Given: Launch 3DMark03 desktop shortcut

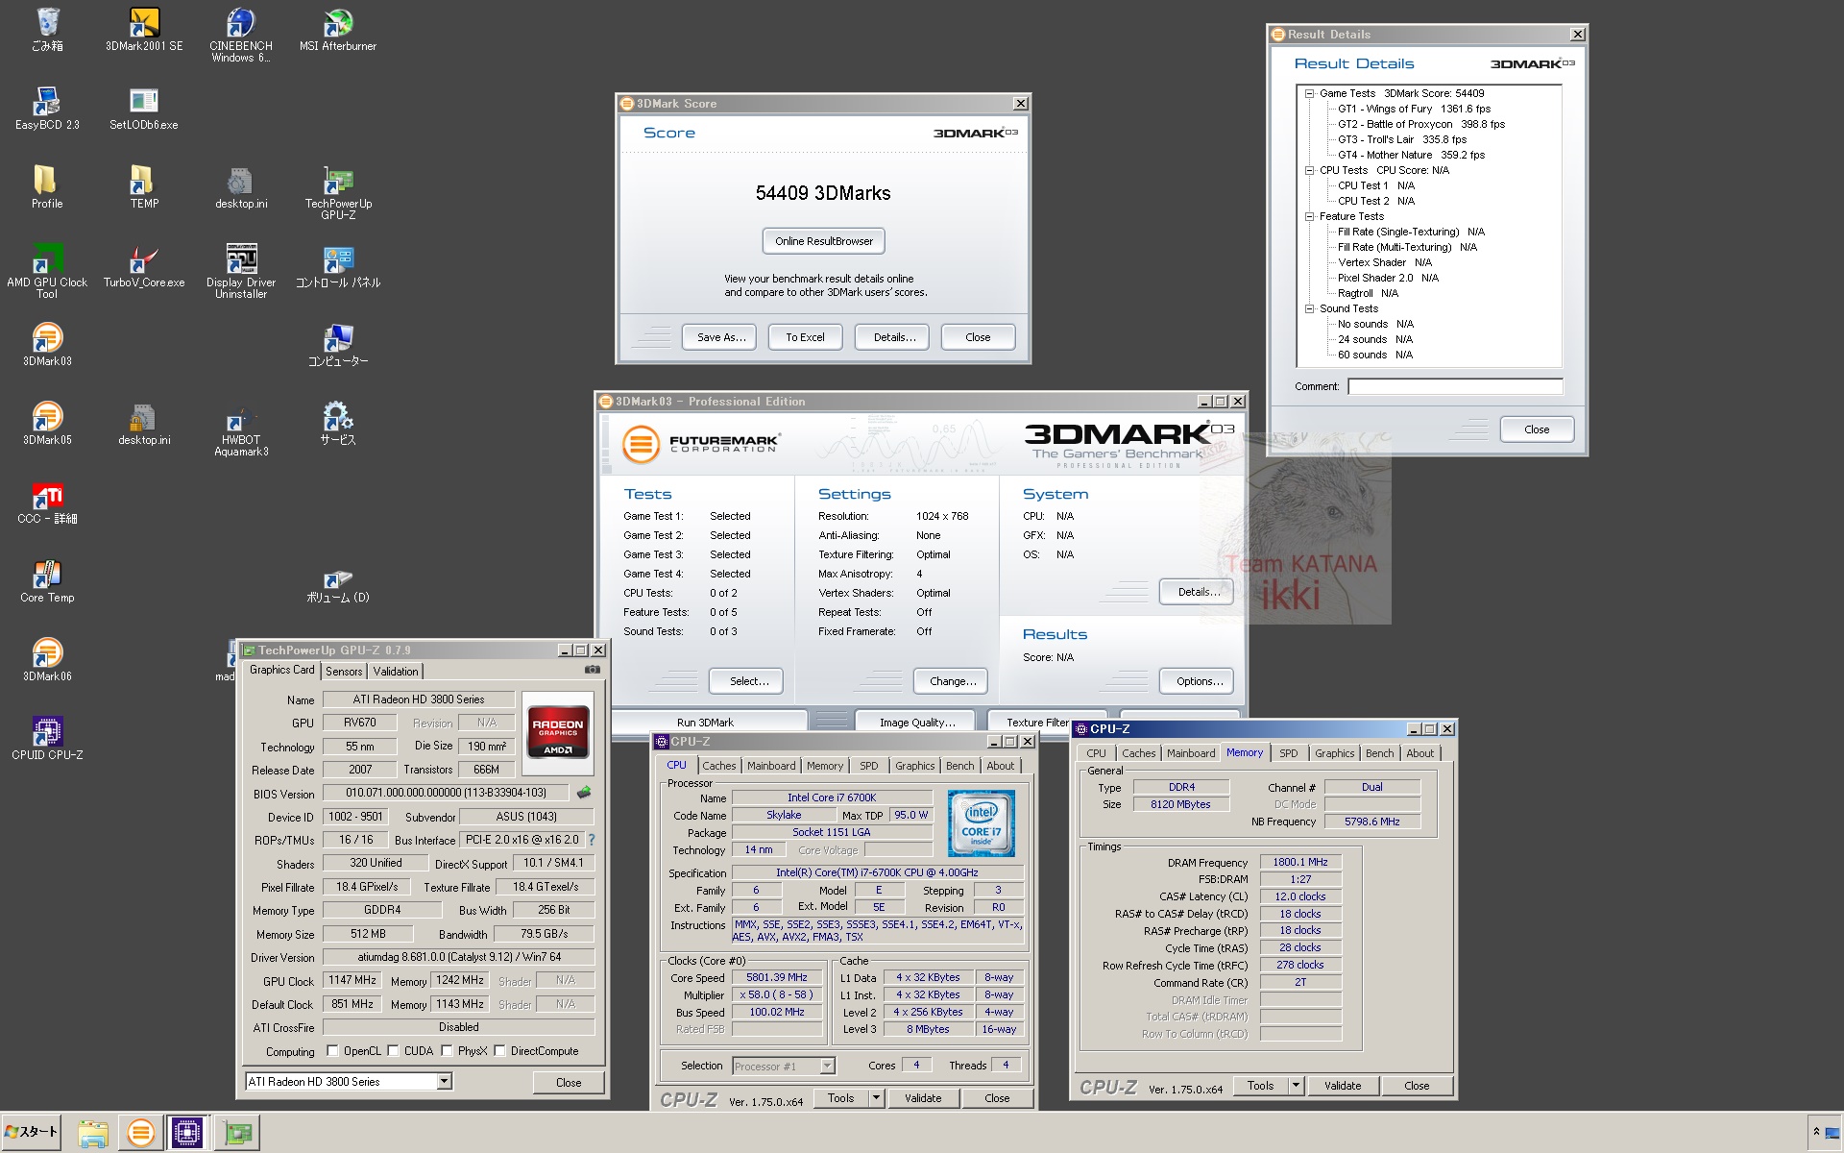Looking at the screenshot, I should point(47,344).
